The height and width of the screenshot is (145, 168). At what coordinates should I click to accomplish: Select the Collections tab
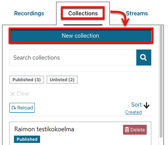[83, 13]
